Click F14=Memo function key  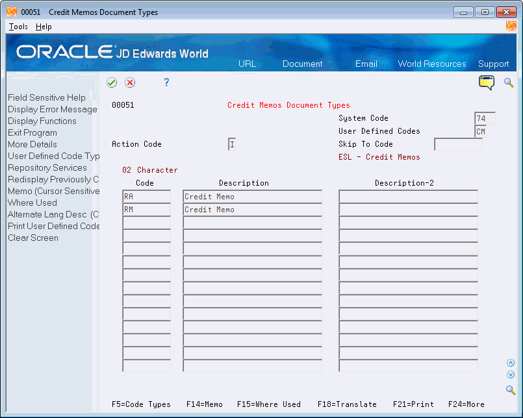205,404
